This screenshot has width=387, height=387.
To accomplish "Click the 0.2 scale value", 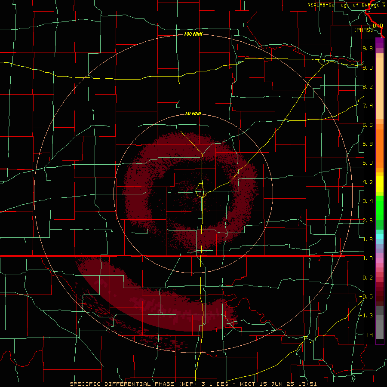I will point(368,278).
